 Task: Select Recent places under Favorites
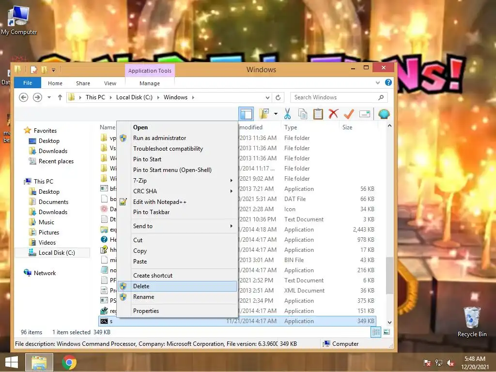tap(51, 161)
